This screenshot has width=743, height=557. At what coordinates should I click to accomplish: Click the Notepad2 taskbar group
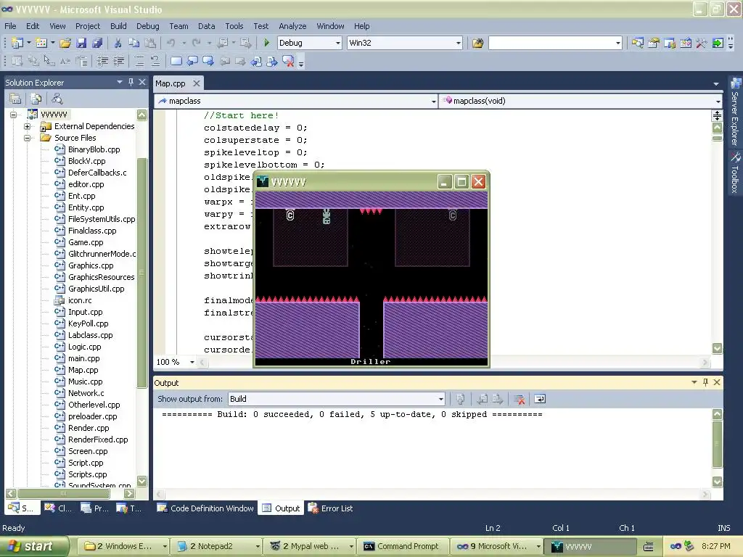pyautogui.click(x=217, y=546)
